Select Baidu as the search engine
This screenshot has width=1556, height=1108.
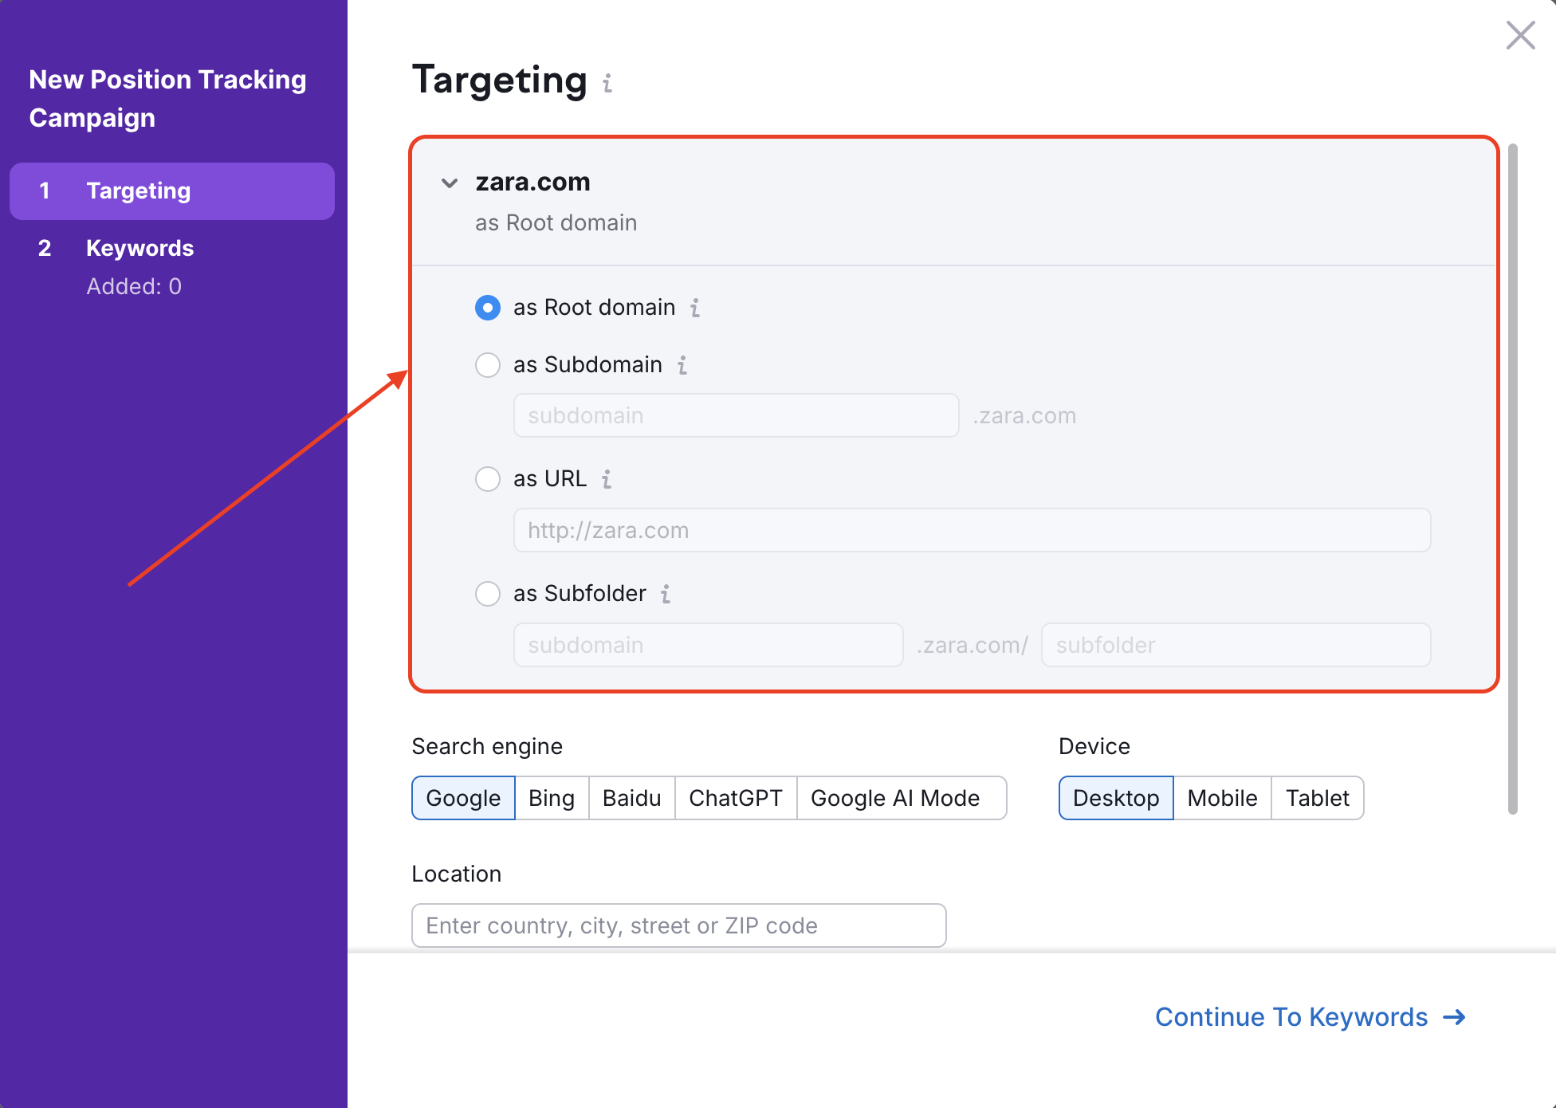point(631,798)
